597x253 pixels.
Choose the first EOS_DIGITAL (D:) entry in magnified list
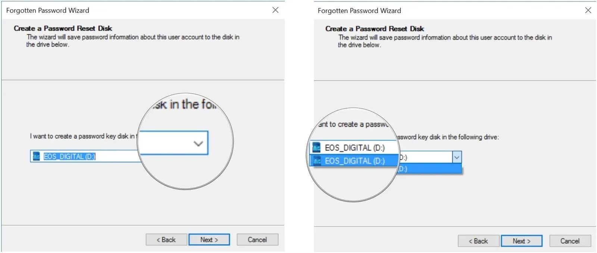(354, 148)
